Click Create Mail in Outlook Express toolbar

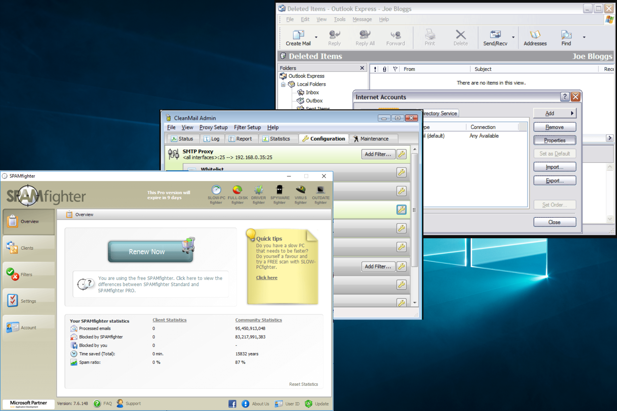(x=298, y=38)
